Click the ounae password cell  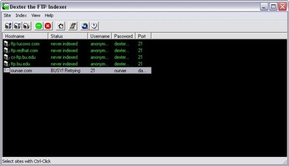(120, 71)
